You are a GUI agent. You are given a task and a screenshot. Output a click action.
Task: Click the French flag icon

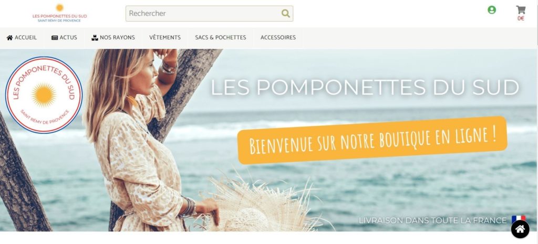point(518,219)
